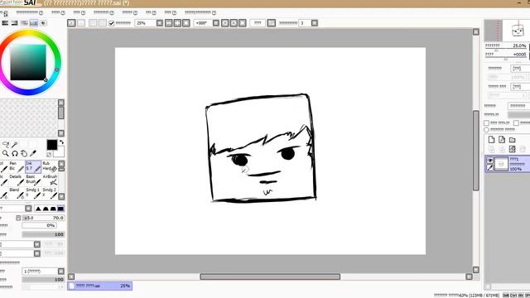
Task: Adjust the brush size 70.0 slider
Action: [44, 218]
